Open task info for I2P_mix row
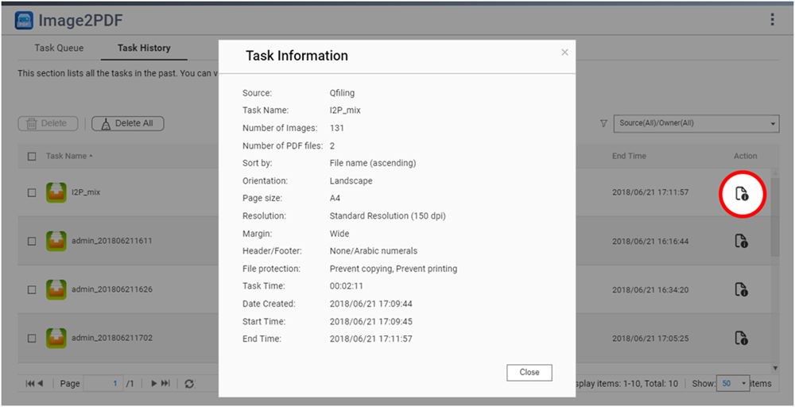Viewport: 795px width, 407px height. click(741, 193)
